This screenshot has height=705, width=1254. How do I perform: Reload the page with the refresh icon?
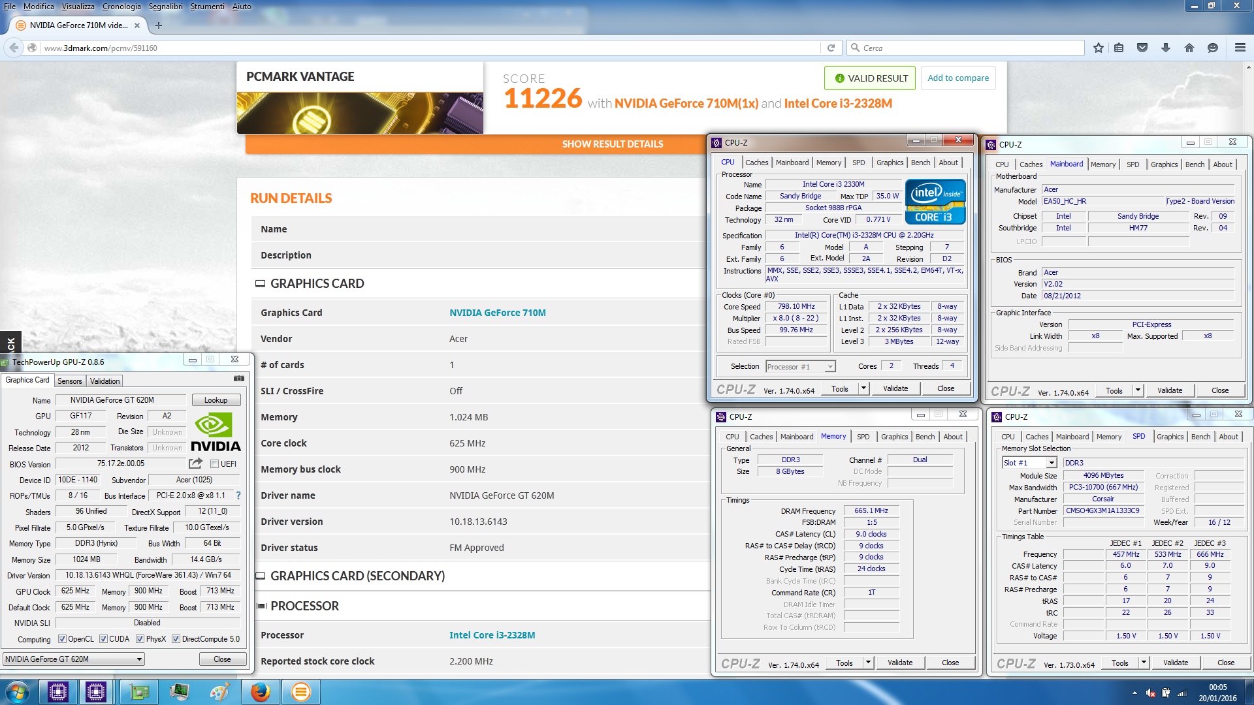831,48
